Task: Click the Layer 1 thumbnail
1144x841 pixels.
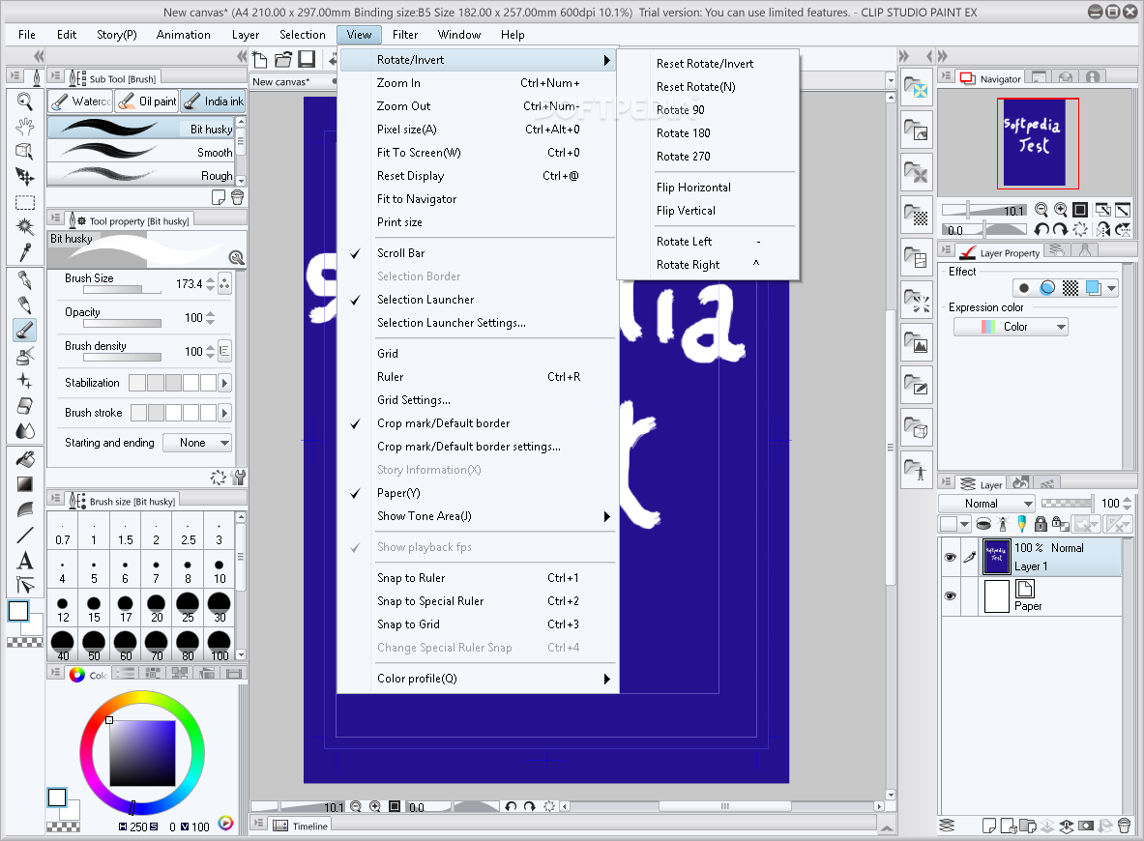Action: coord(996,557)
